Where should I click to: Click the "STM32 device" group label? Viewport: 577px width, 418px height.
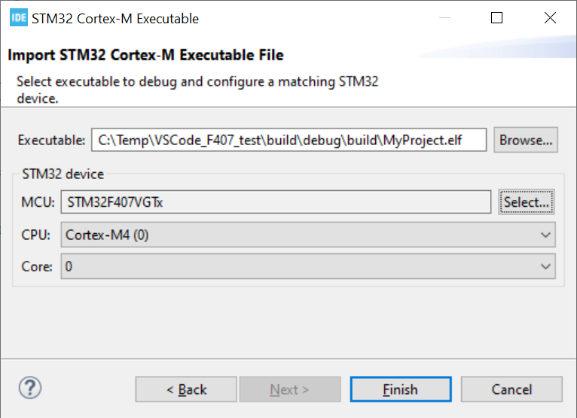click(x=63, y=174)
